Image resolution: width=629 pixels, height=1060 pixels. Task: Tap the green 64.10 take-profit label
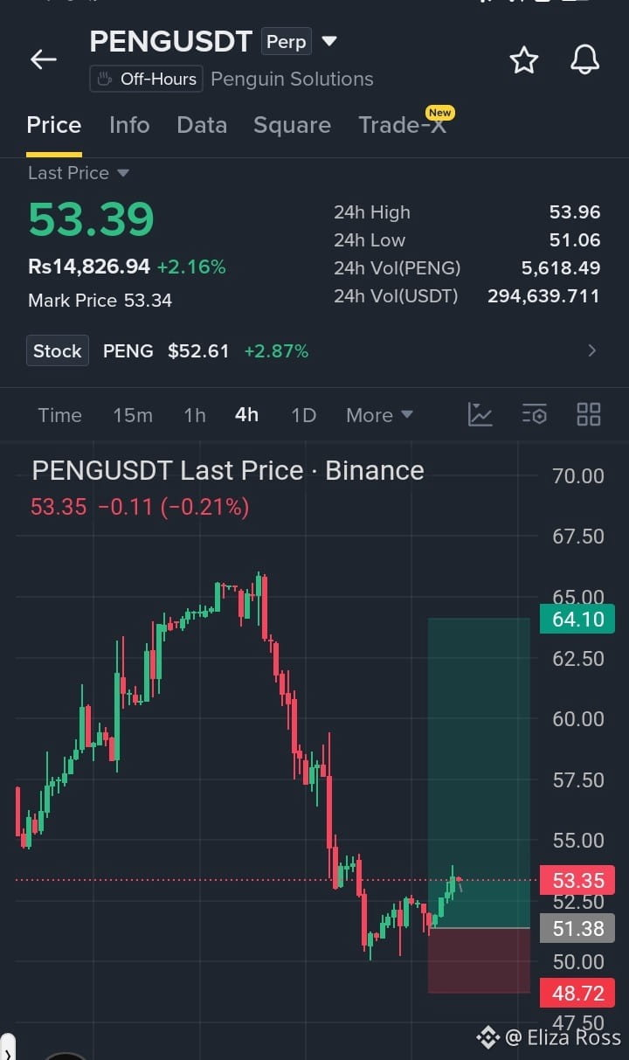click(x=577, y=620)
